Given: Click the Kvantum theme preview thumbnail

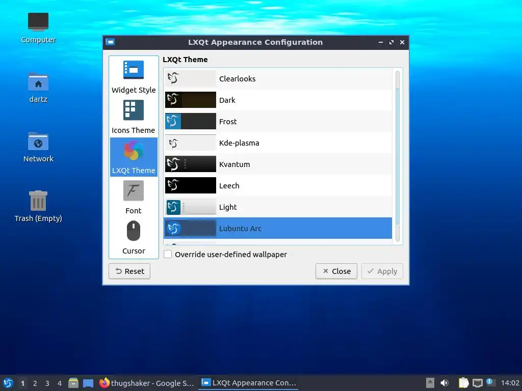Looking at the screenshot, I should pyautogui.click(x=191, y=164).
